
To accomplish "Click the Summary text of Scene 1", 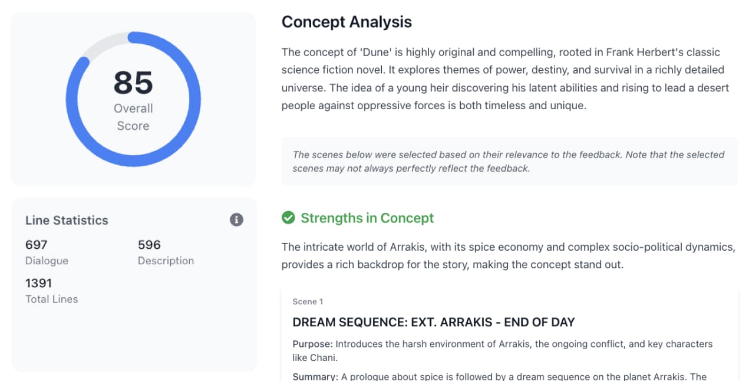I will 500,377.
